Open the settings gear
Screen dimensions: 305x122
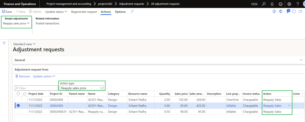(x=289, y=4)
